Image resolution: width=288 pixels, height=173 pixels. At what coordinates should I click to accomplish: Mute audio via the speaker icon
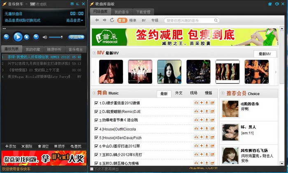[45, 37]
